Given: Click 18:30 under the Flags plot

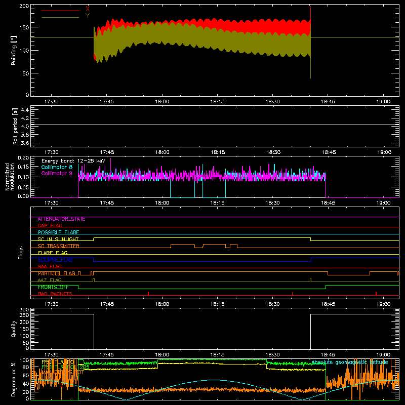Looking at the screenshot, I should (273, 304).
